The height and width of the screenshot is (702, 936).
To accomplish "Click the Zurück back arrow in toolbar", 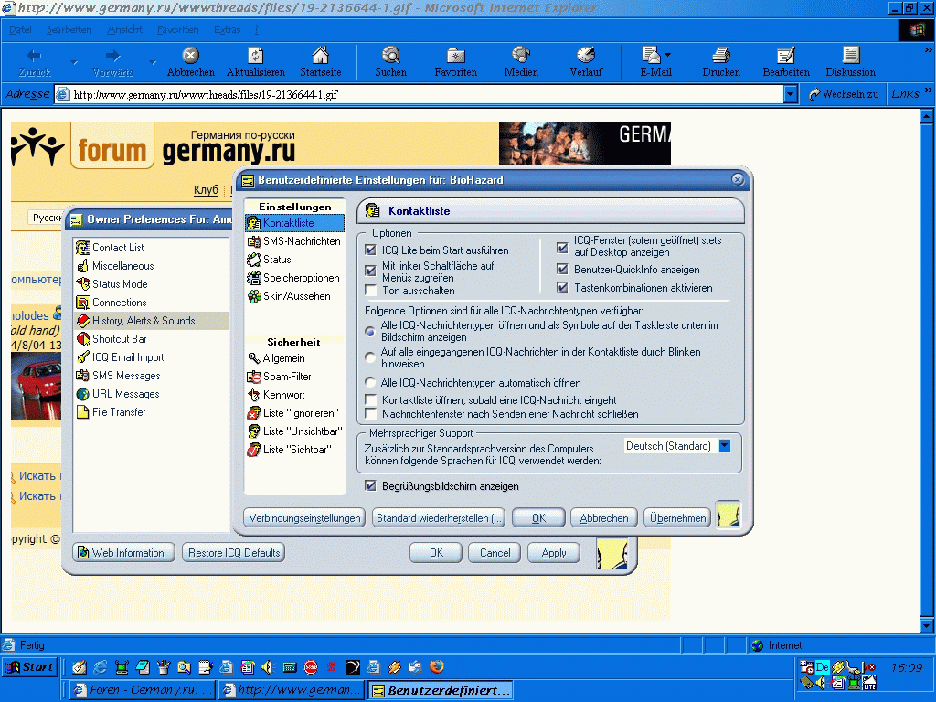I will [34, 56].
